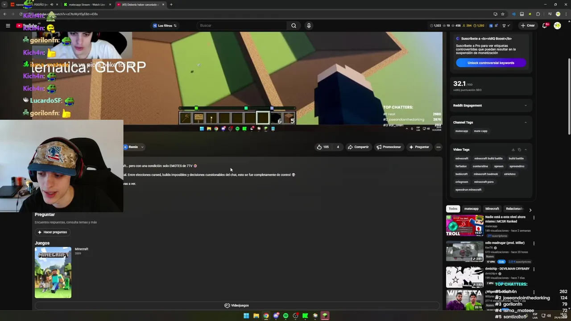
Task: Click the minecraft build battle tag
Action: [488, 158]
